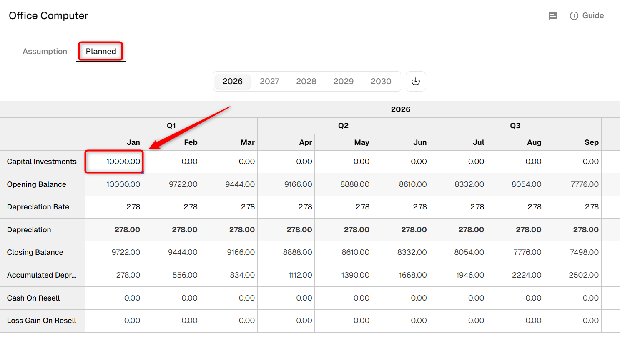This screenshot has height=348, width=620.
Task: Click the Q1 quarter header
Action: tap(171, 126)
